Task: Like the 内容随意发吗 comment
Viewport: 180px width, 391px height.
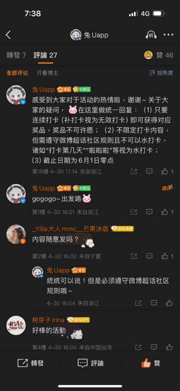Action: [167, 256]
